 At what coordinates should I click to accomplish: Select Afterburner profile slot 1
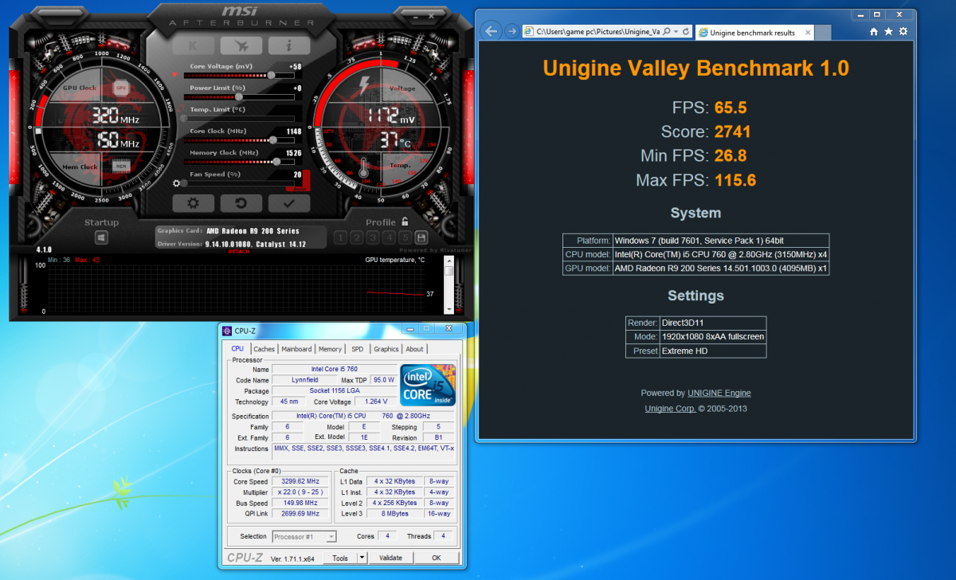[x=340, y=237]
